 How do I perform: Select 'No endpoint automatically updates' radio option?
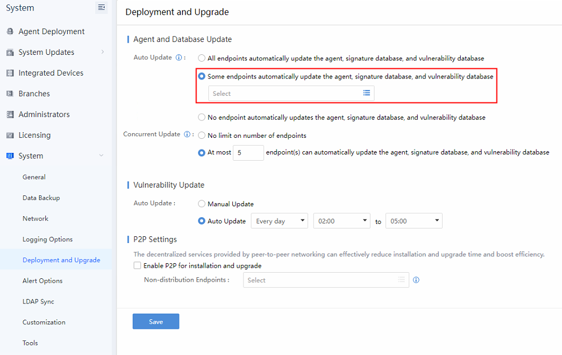pos(202,118)
